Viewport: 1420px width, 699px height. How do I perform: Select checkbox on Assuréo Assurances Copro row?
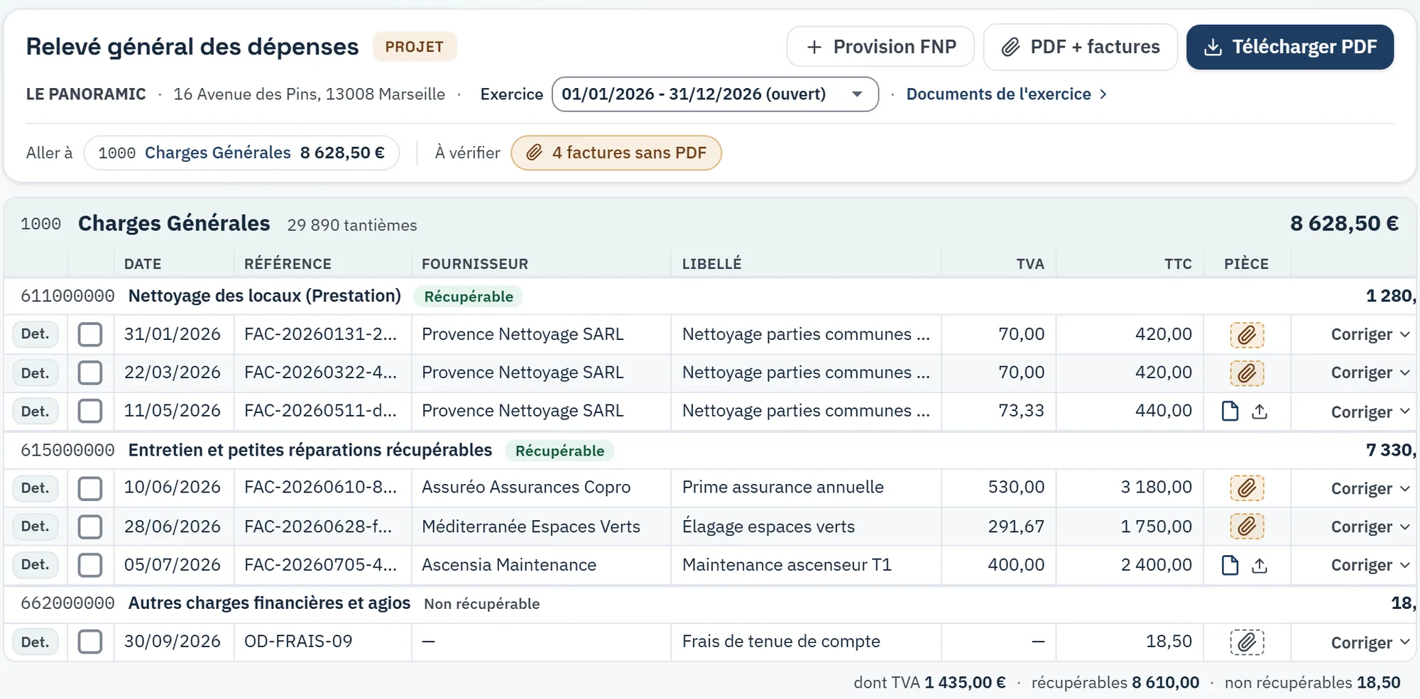coord(90,488)
